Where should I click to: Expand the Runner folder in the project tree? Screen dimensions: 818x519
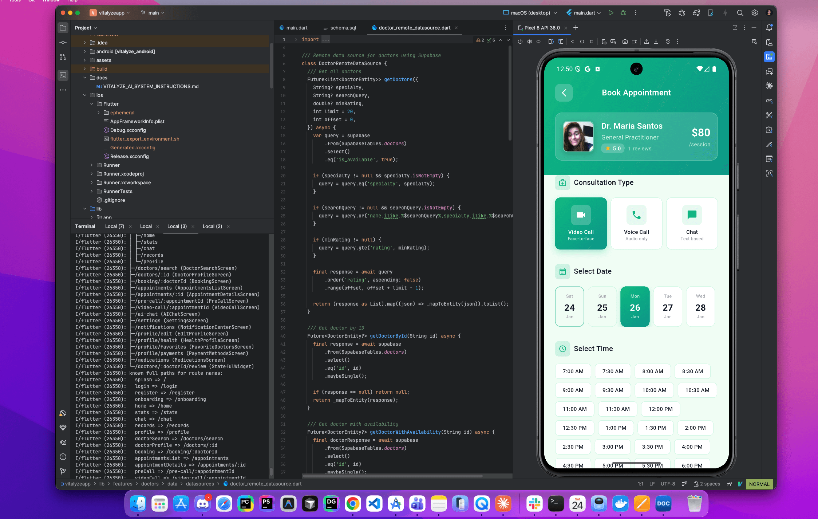92,165
